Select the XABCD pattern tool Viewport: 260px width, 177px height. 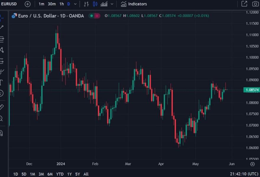click(2, 50)
